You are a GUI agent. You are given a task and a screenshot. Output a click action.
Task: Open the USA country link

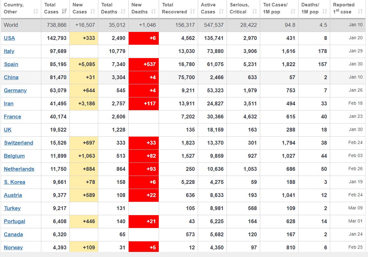9,38
